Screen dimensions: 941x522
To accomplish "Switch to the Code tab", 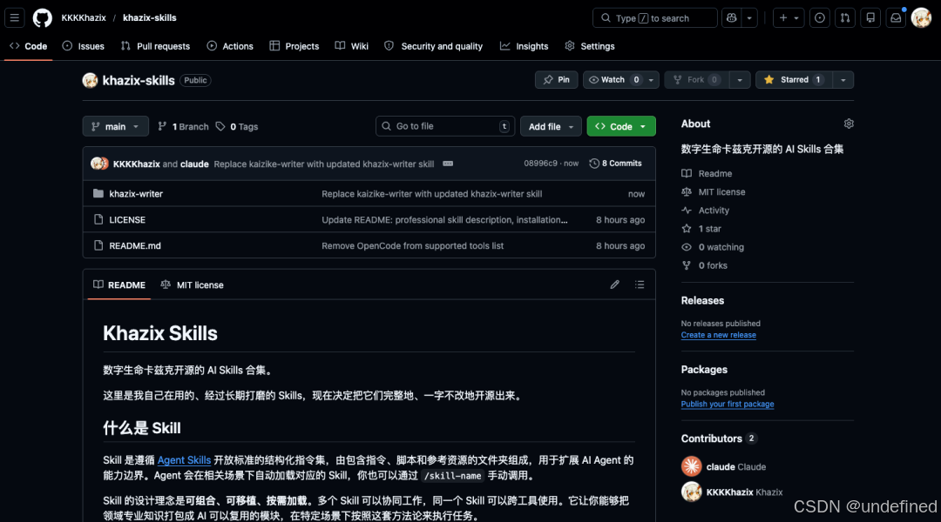I will (28, 46).
